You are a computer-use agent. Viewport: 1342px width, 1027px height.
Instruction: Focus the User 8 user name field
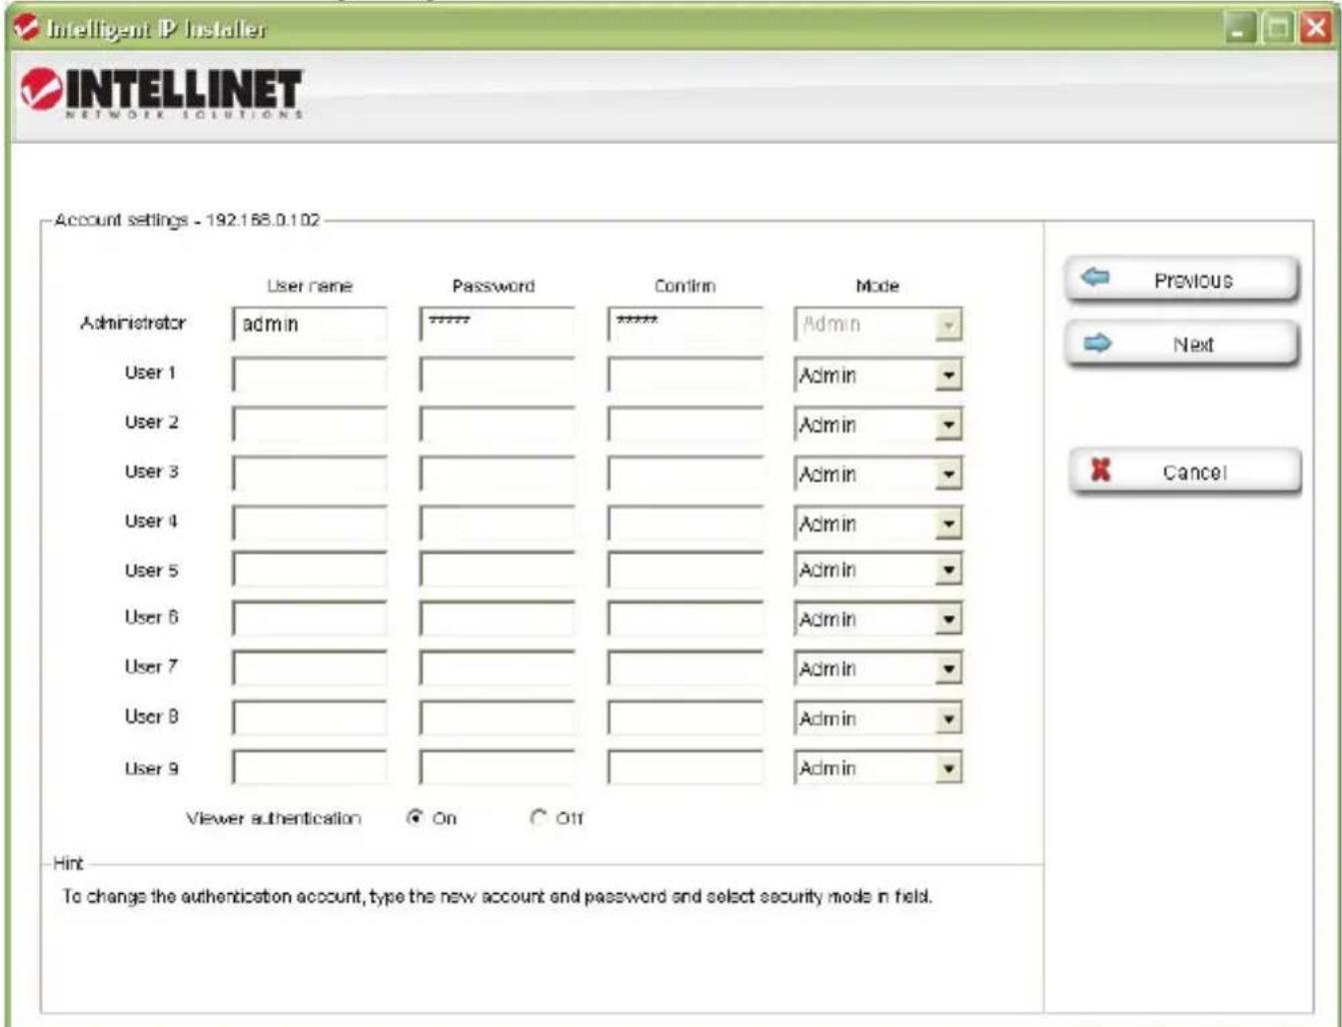click(310, 717)
